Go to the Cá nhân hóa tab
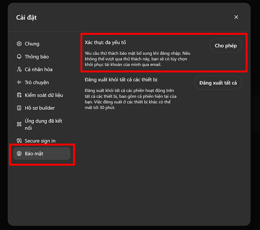 tap(42, 70)
